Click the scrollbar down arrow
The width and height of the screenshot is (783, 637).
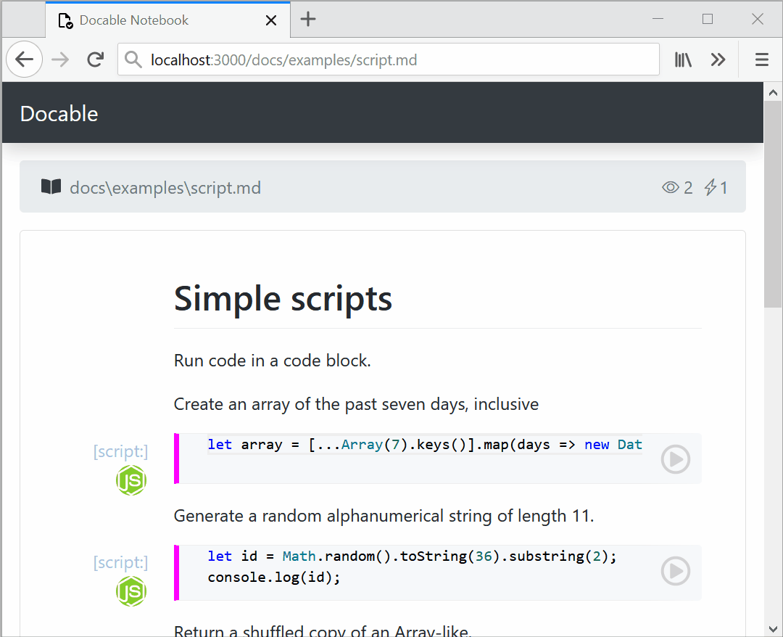click(773, 628)
